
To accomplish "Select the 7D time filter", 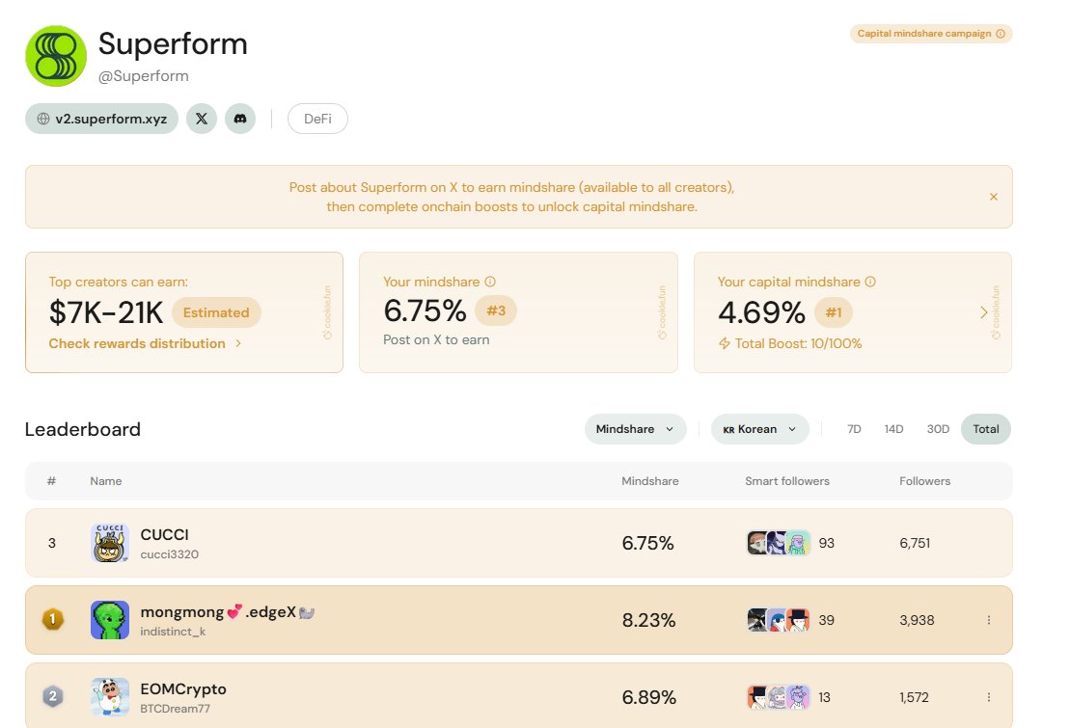I will coord(853,429).
